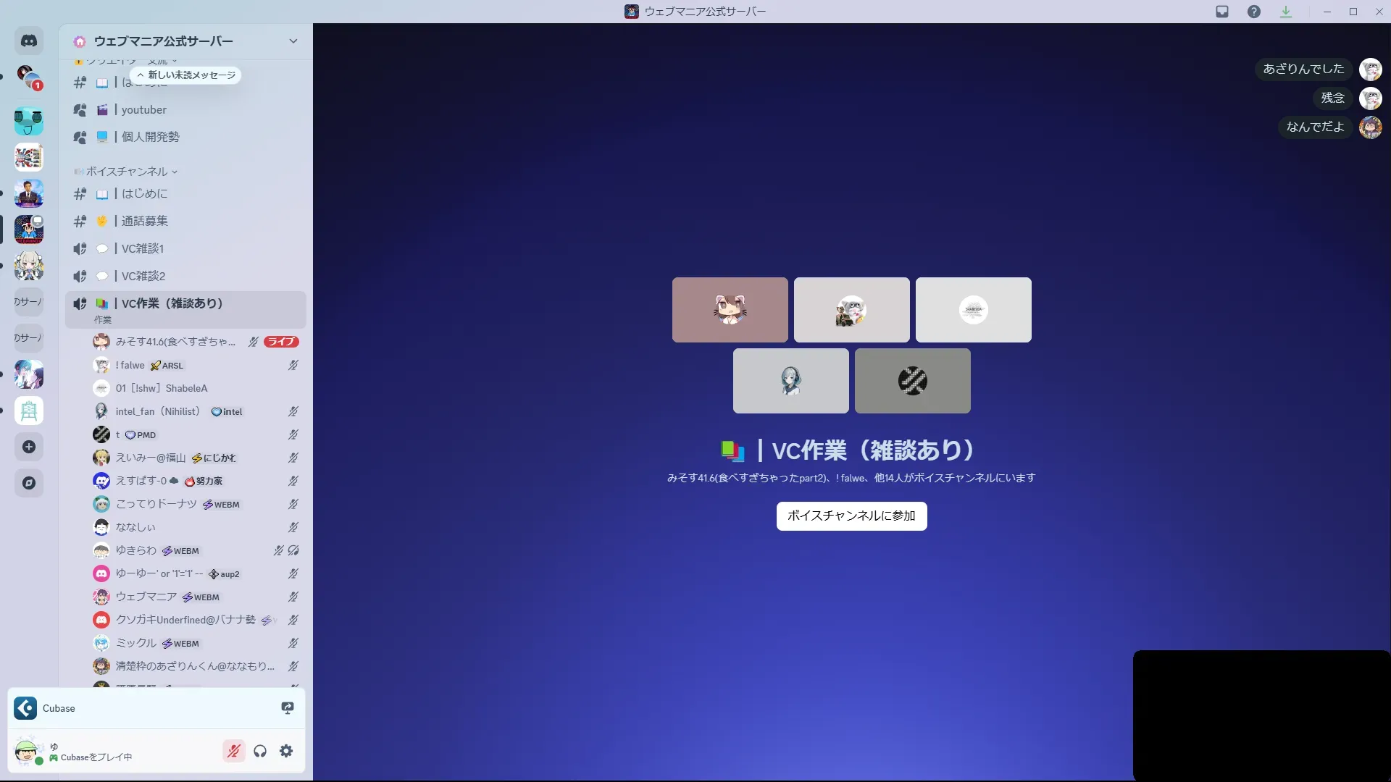
Task: Toggle the muted microphone button
Action: point(233,751)
